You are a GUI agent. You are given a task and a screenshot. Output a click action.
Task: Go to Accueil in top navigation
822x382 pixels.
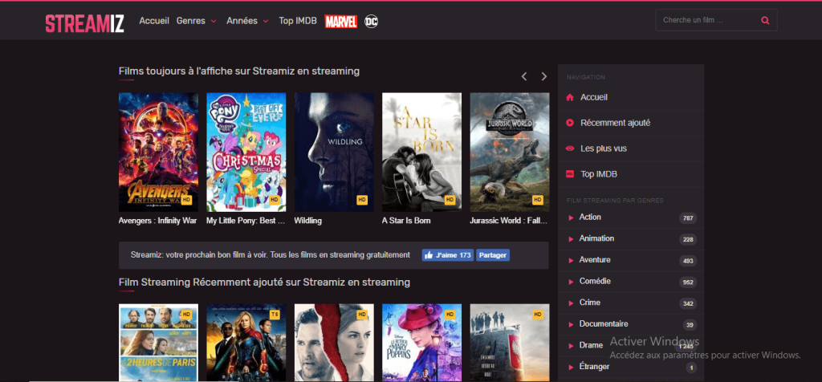tap(154, 21)
